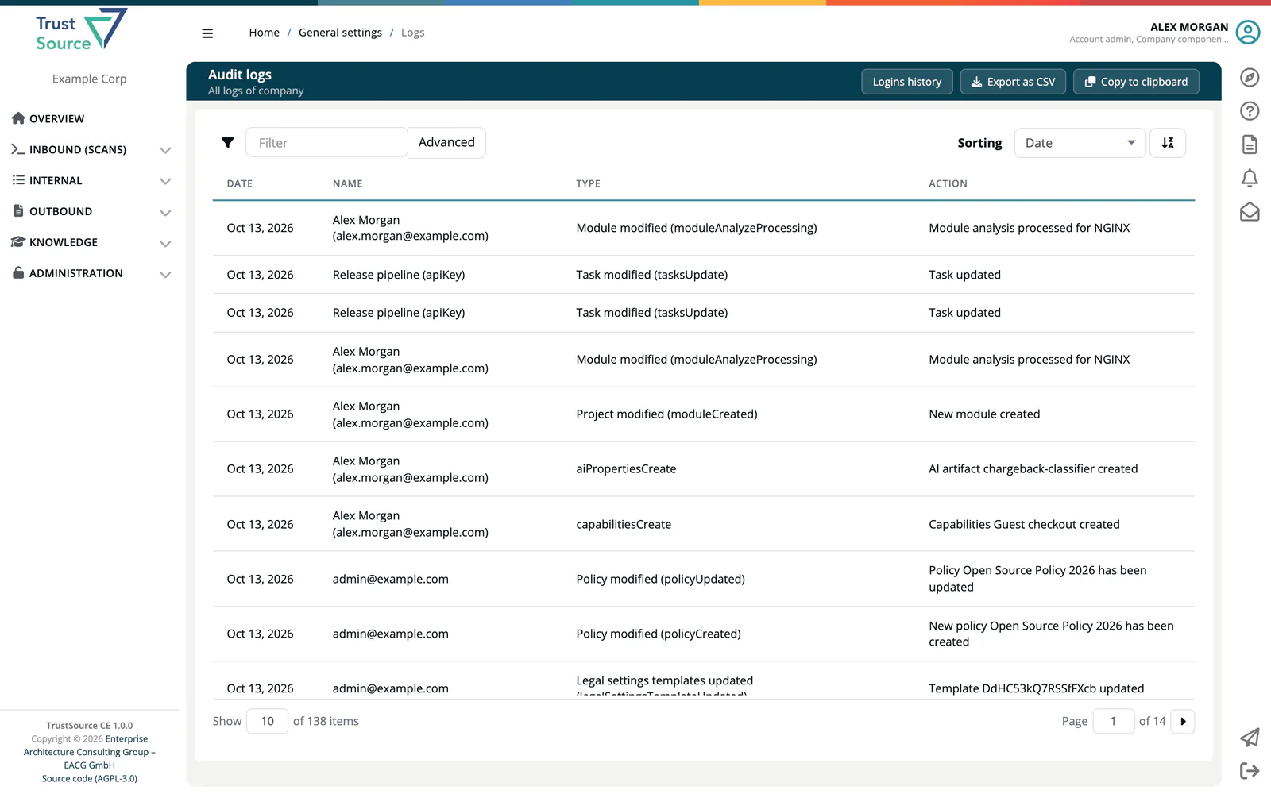Click the Policy modified (policyCreated) cell
Screen dimensions: 1271x794
tap(659, 634)
